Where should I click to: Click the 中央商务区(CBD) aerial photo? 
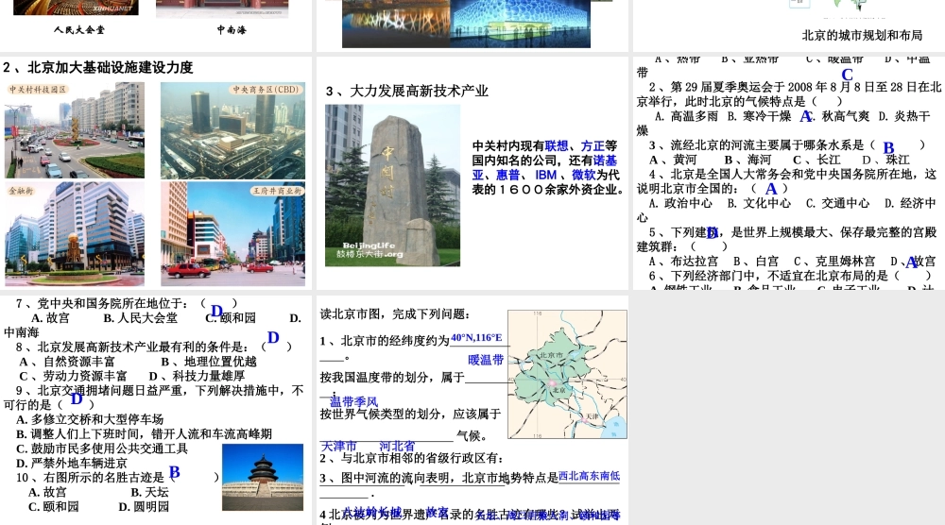[232, 130]
